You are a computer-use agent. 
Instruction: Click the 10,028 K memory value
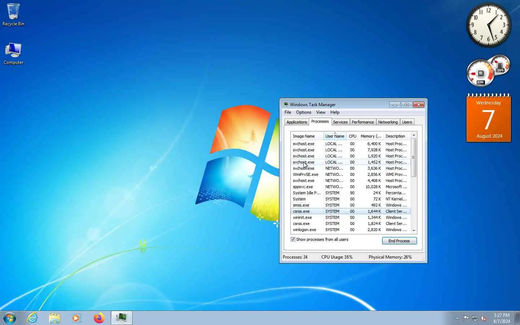pos(373,187)
